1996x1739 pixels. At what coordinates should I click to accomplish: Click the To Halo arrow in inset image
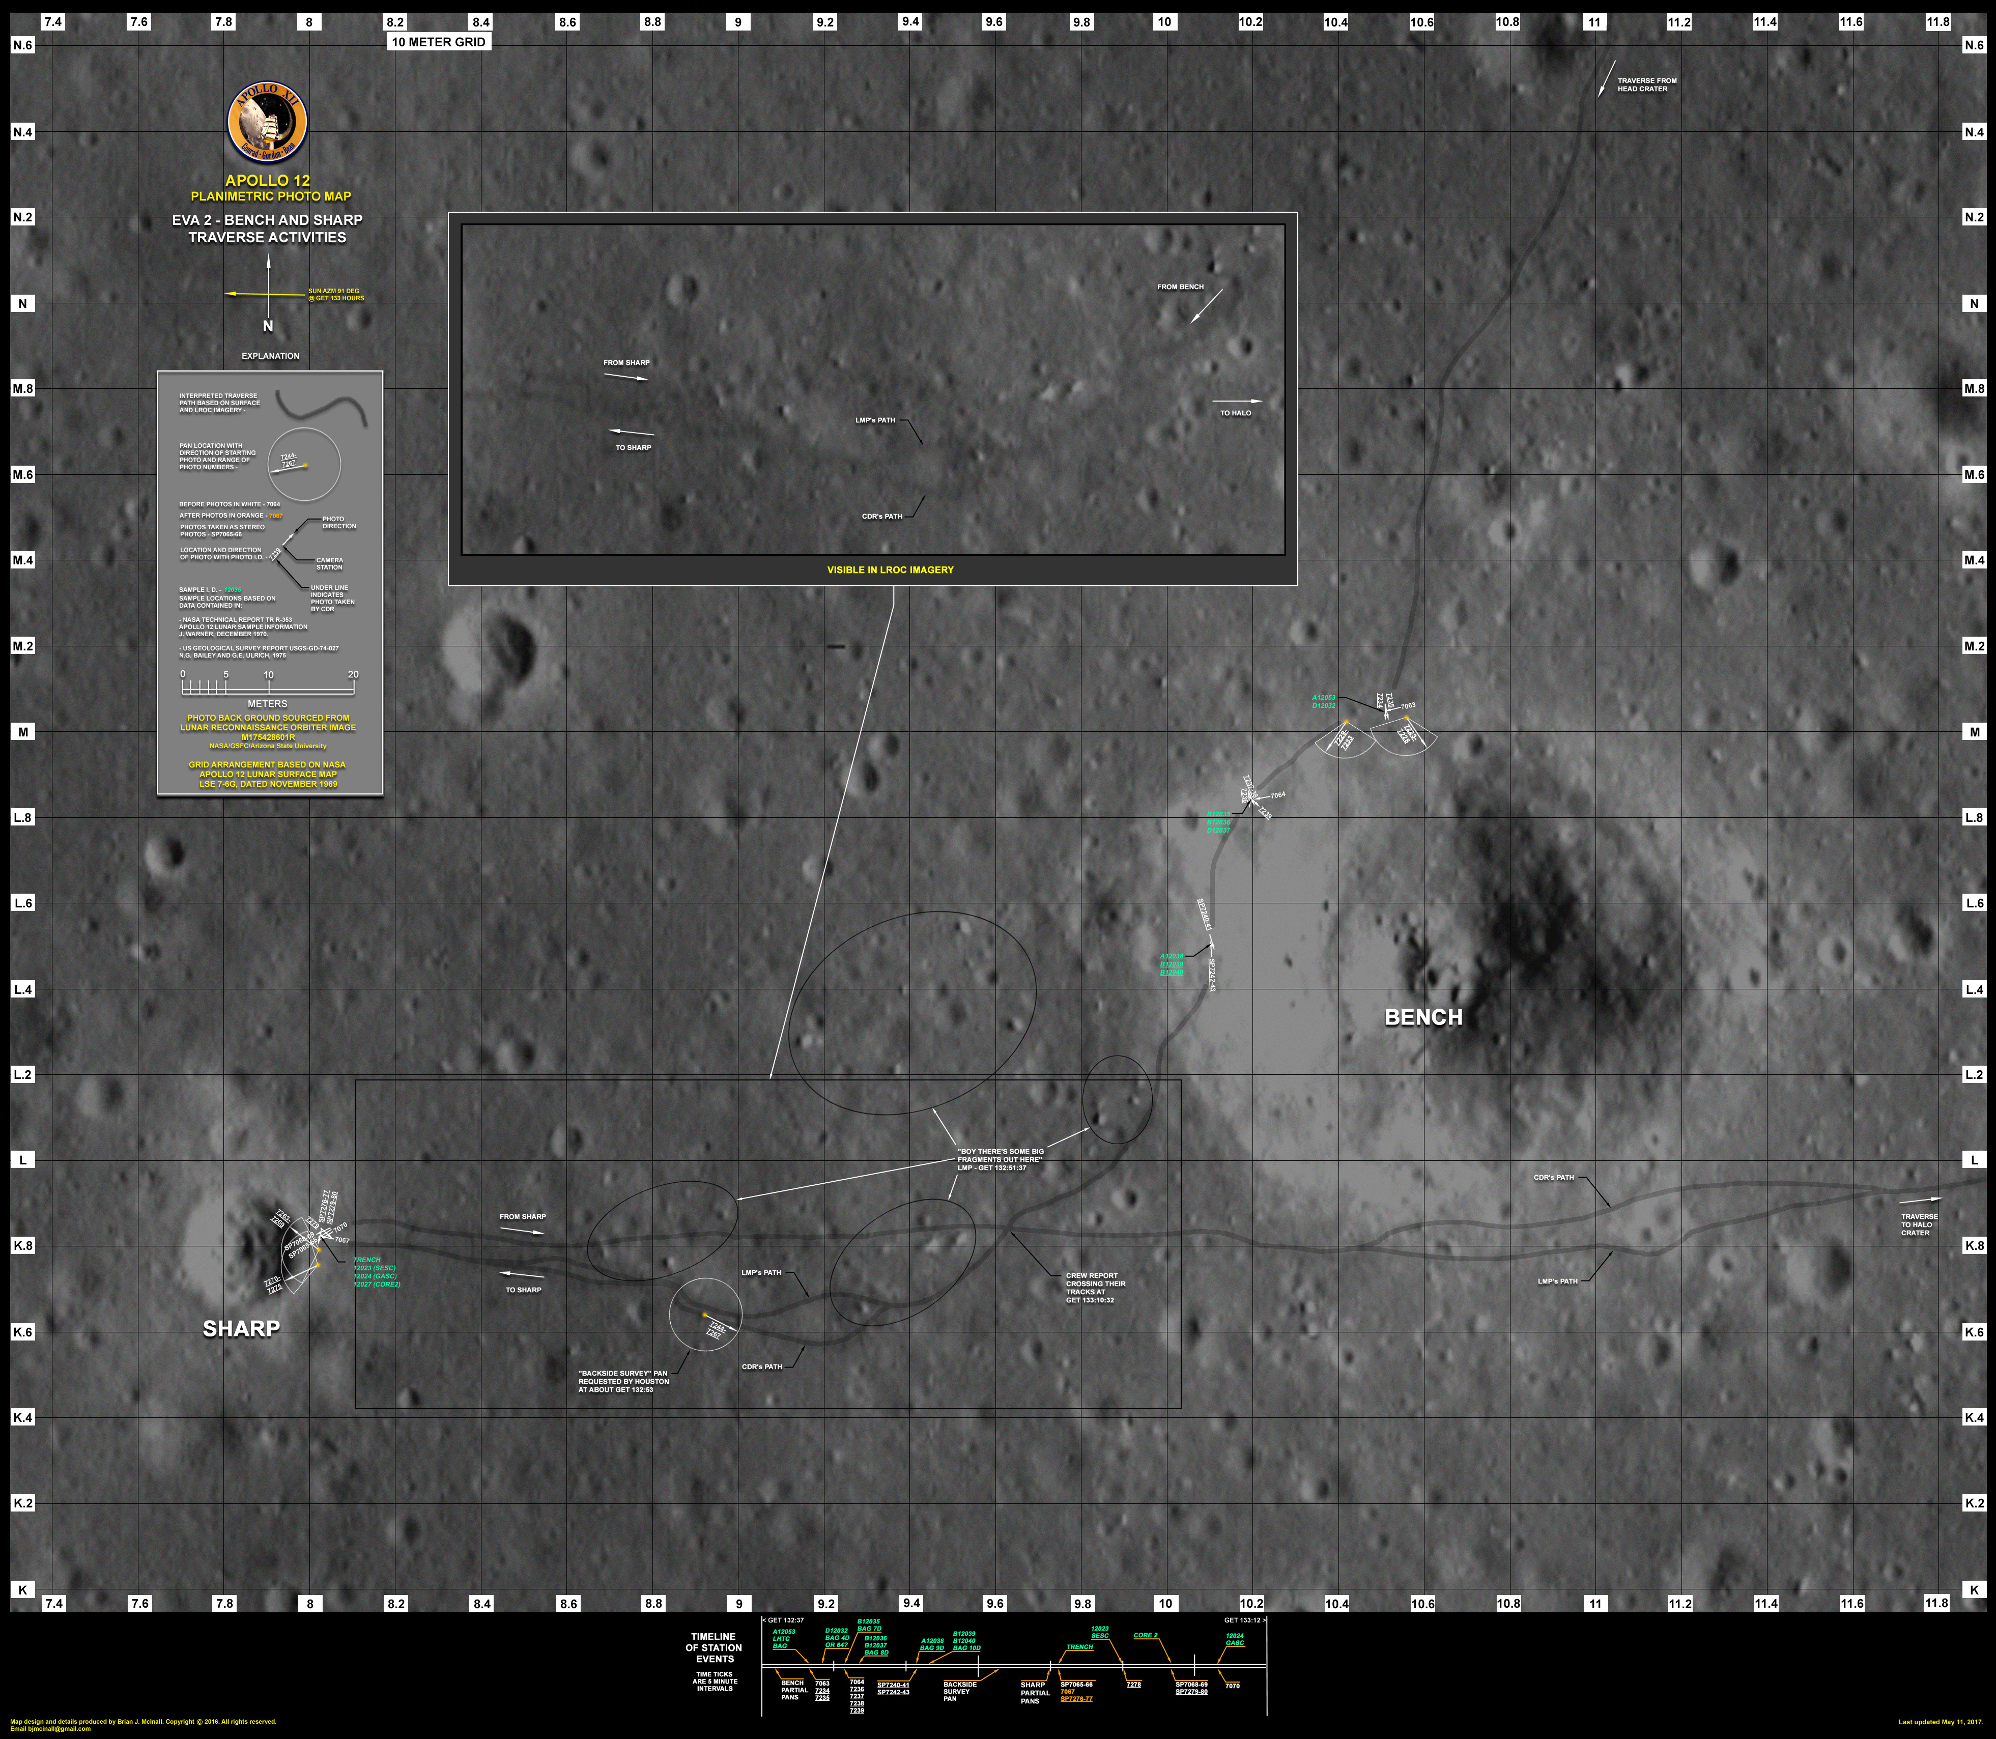click(1237, 401)
